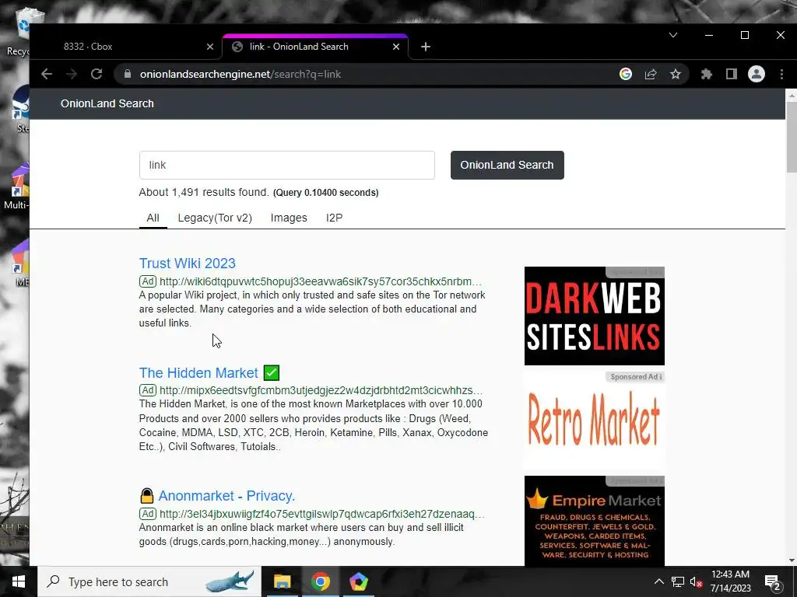Viewport: 797px width, 597px height.
Task: Switch to I2P results tab
Action: point(335,218)
